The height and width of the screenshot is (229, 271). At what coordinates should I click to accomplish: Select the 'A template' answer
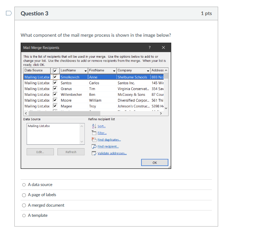tap(24, 215)
